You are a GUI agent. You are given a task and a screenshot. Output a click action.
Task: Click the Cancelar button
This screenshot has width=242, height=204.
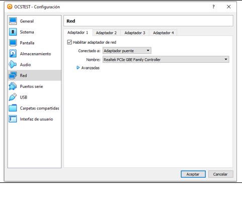tap(220, 174)
